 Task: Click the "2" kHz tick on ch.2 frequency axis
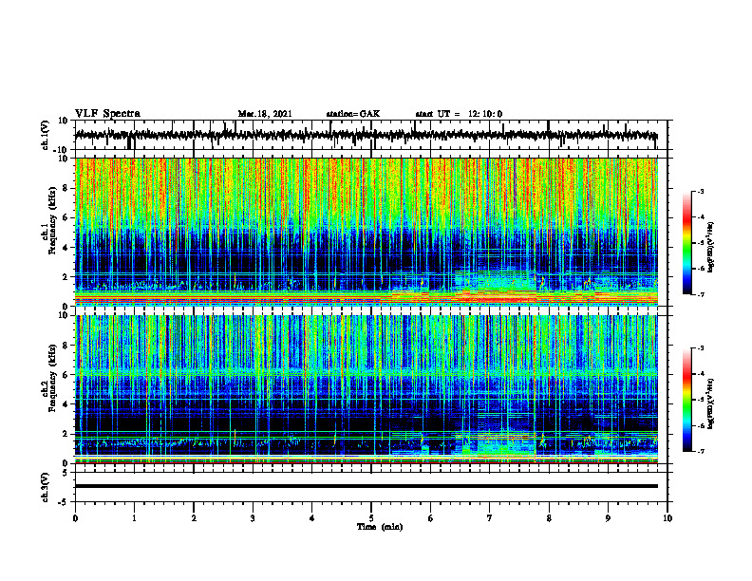[66, 434]
